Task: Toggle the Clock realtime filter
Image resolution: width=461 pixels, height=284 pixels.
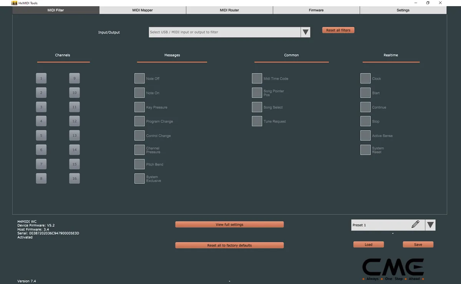Action: point(365,78)
